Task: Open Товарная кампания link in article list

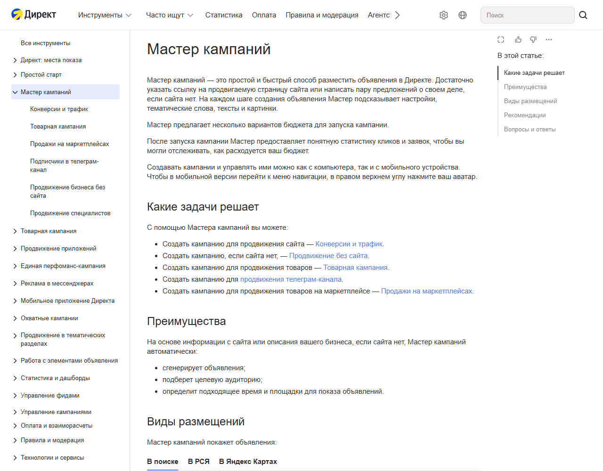Action: tap(355, 268)
